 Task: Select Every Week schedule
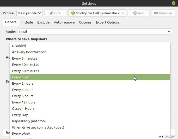[90, 134]
